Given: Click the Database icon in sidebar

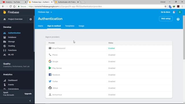Looking at the screenshot, I should click(x=5, y=37).
